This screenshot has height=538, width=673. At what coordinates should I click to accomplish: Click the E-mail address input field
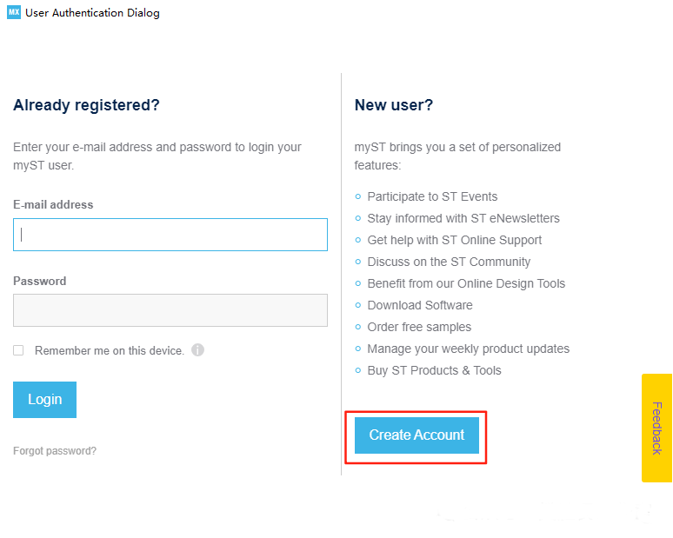(x=170, y=235)
